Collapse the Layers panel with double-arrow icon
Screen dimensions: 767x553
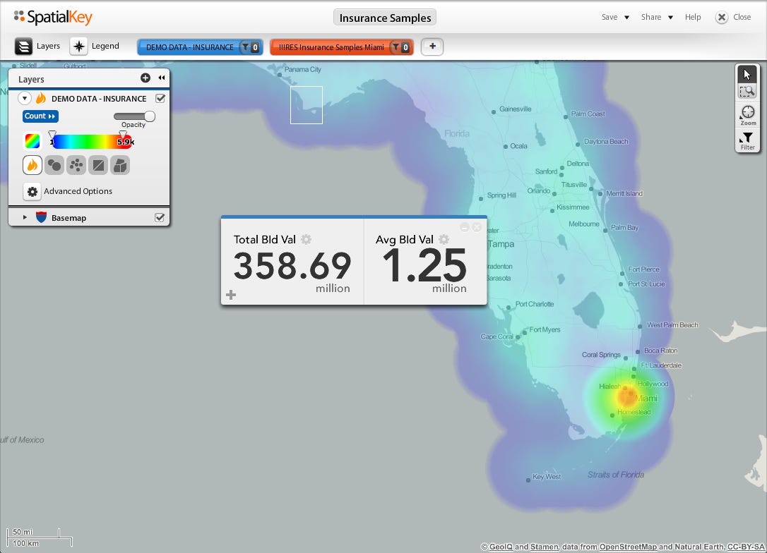pos(162,78)
